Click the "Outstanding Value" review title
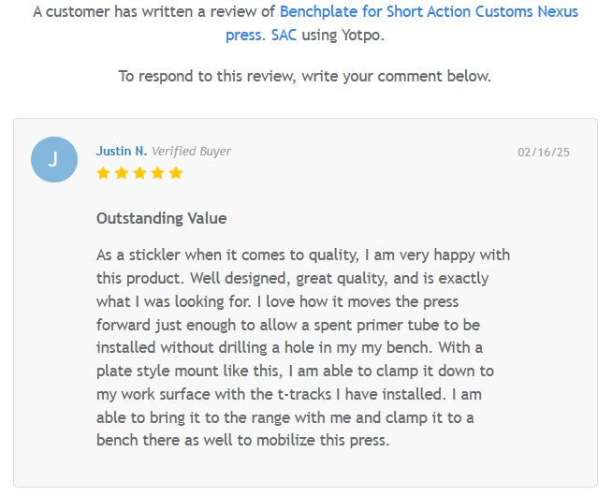This screenshot has width=612, height=496. point(161,218)
